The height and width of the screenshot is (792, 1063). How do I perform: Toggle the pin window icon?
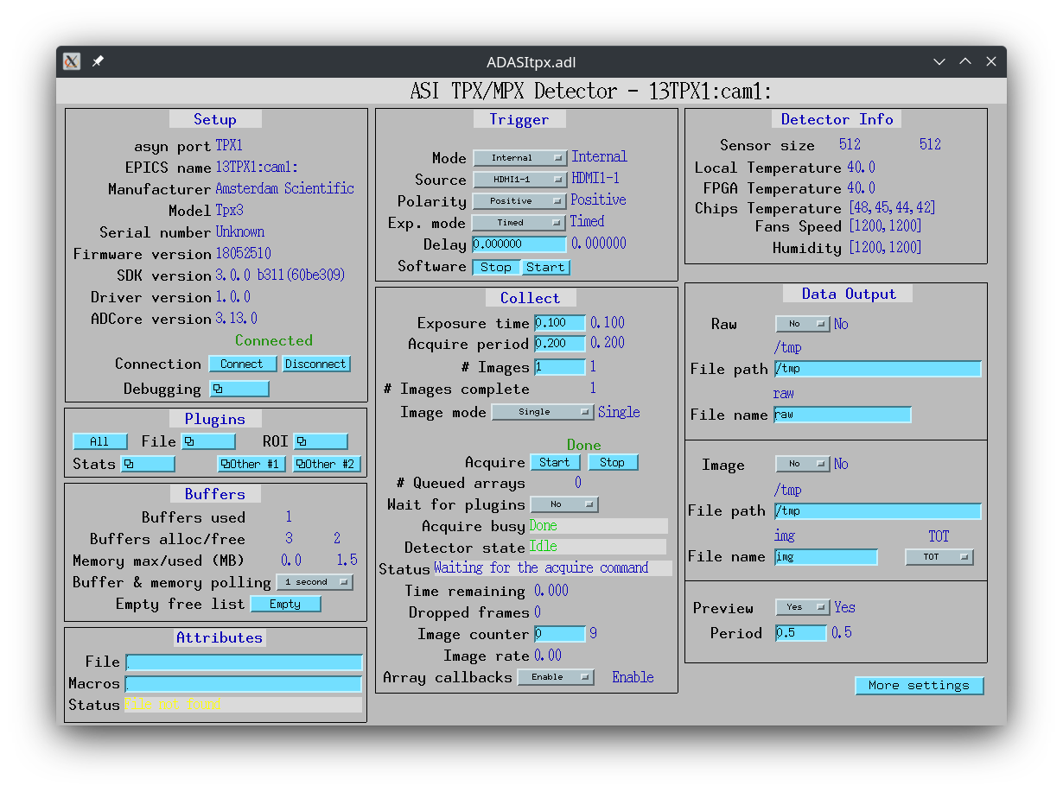tap(99, 61)
